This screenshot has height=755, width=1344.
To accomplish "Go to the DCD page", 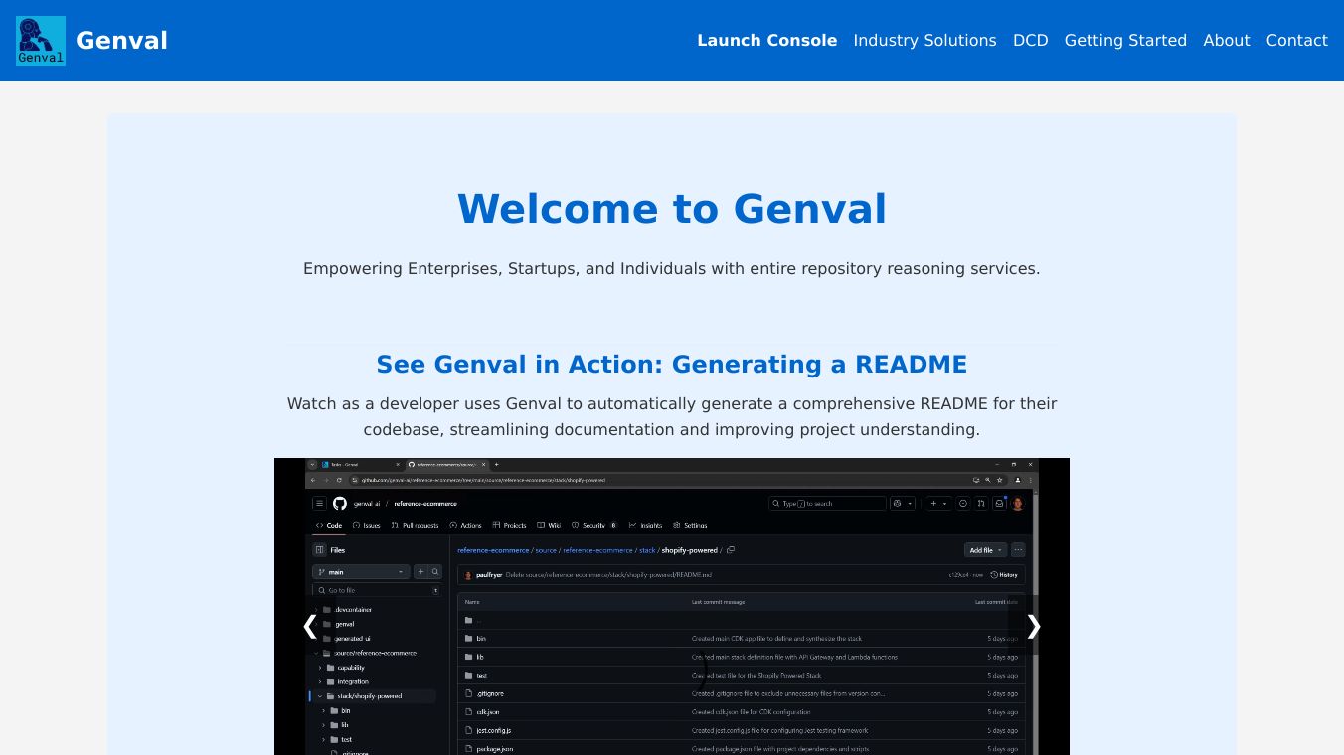I will (x=1031, y=41).
